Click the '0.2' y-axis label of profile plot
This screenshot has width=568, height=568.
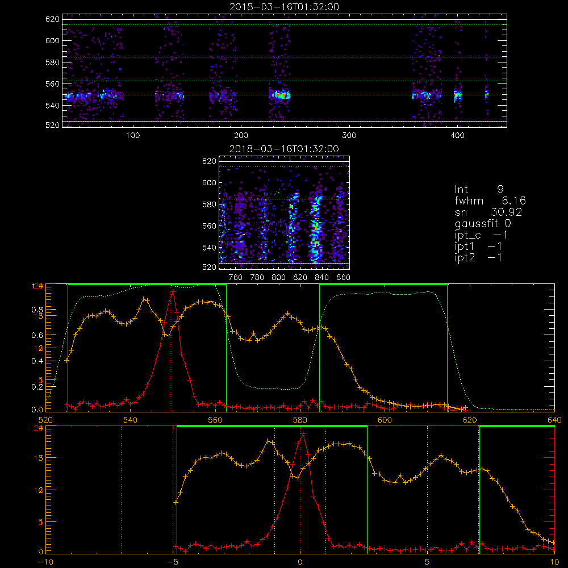coord(37,386)
